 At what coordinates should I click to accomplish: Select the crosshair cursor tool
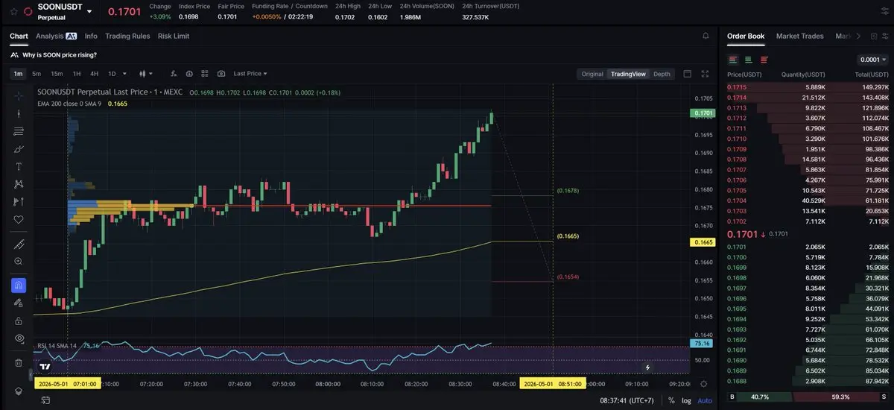(x=19, y=96)
